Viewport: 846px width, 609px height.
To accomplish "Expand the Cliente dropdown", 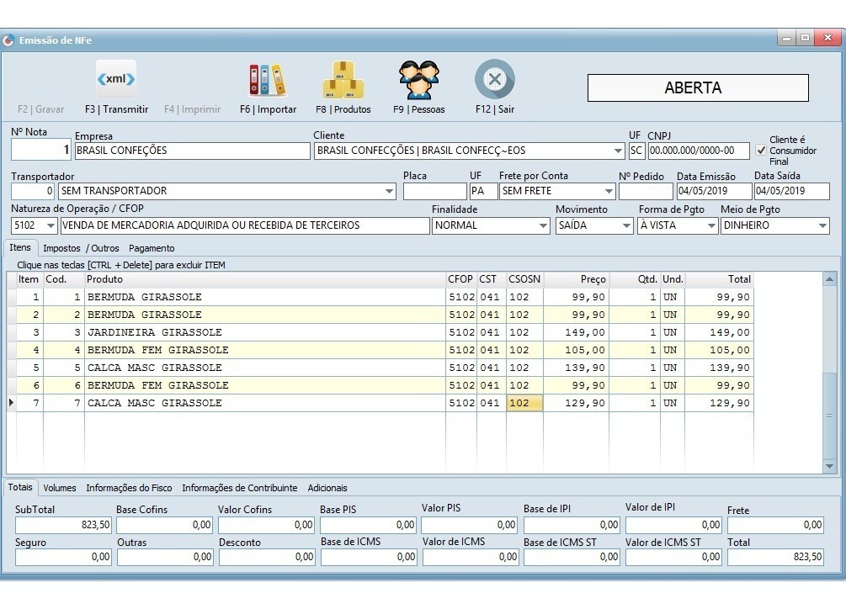I will pyautogui.click(x=618, y=151).
